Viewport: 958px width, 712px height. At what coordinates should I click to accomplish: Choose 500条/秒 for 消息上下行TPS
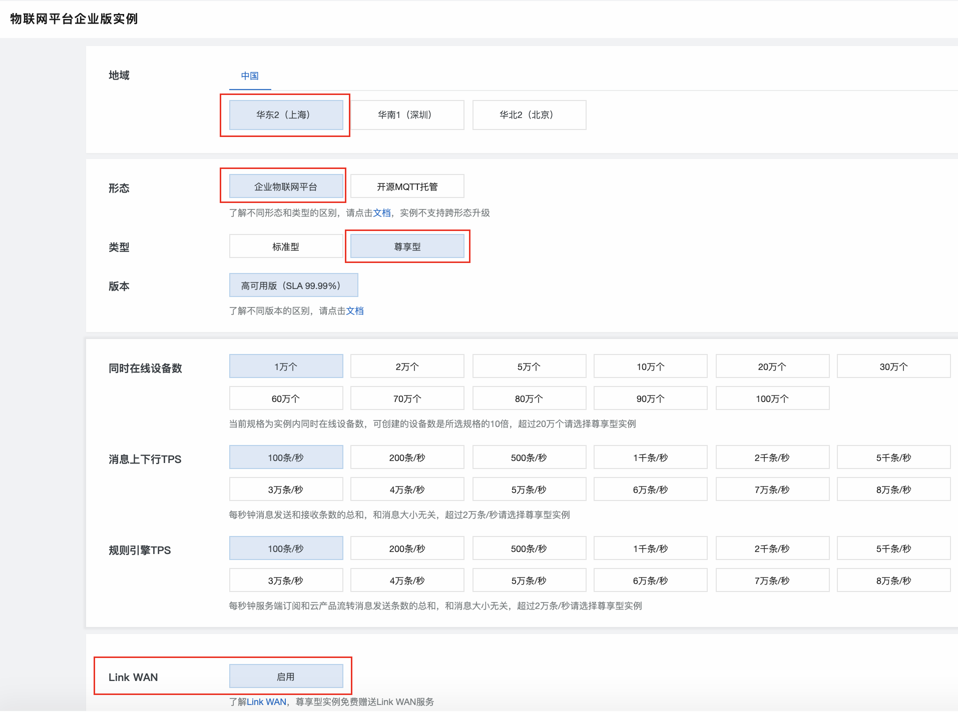(529, 457)
